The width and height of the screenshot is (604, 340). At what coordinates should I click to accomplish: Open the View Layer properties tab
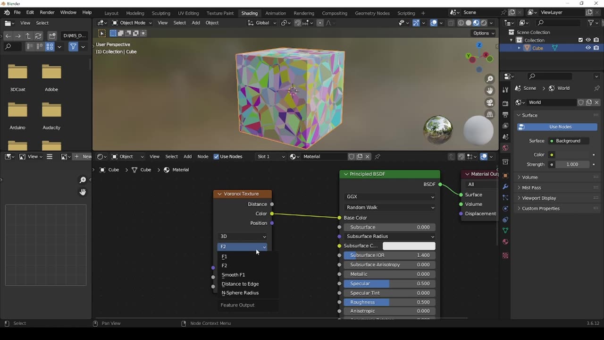pyautogui.click(x=505, y=126)
